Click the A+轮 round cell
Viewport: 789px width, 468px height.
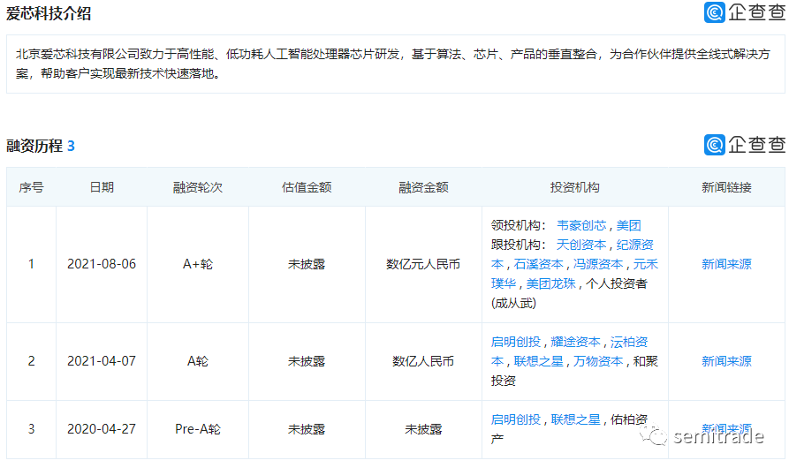point(198,264)
